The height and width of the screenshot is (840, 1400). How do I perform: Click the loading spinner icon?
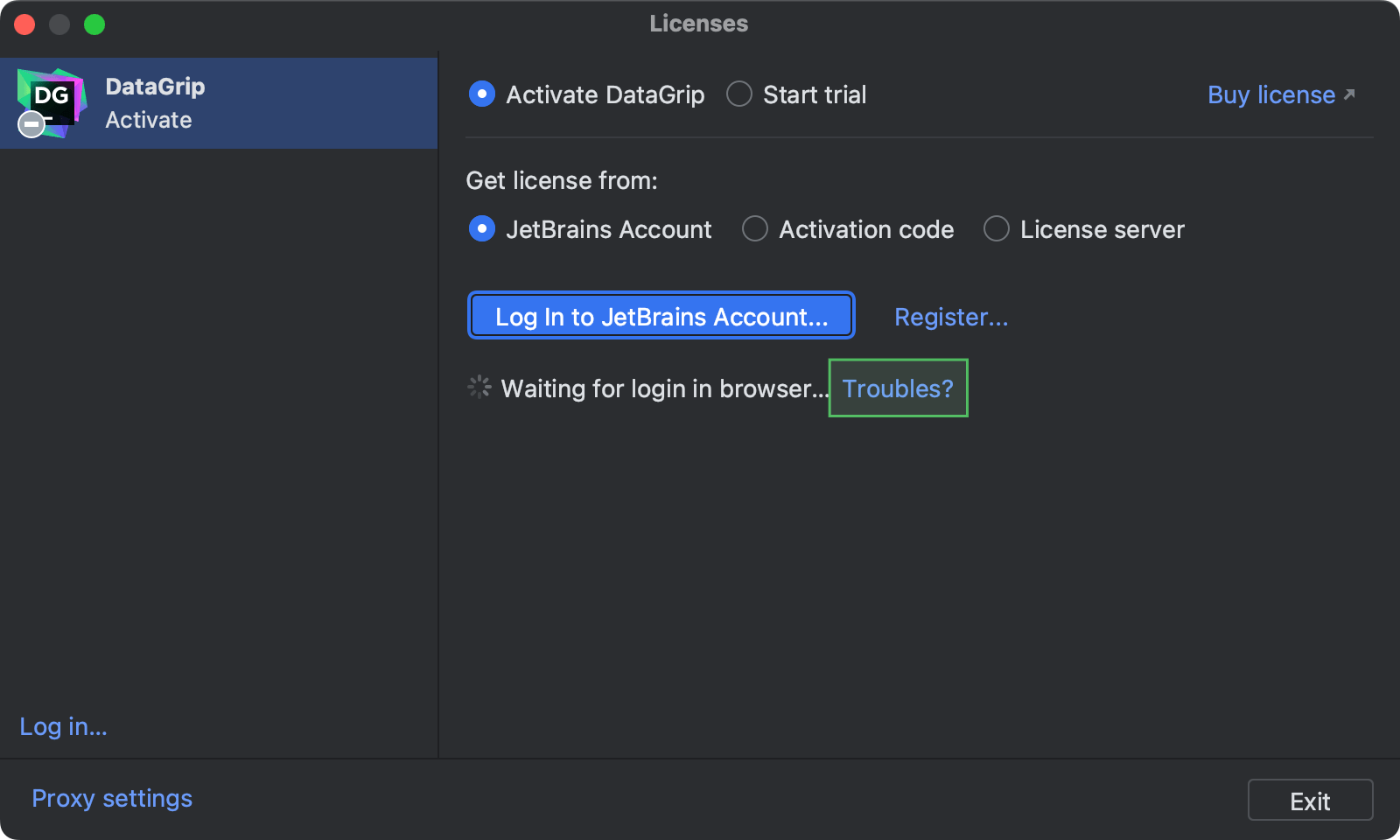point(479,387)
